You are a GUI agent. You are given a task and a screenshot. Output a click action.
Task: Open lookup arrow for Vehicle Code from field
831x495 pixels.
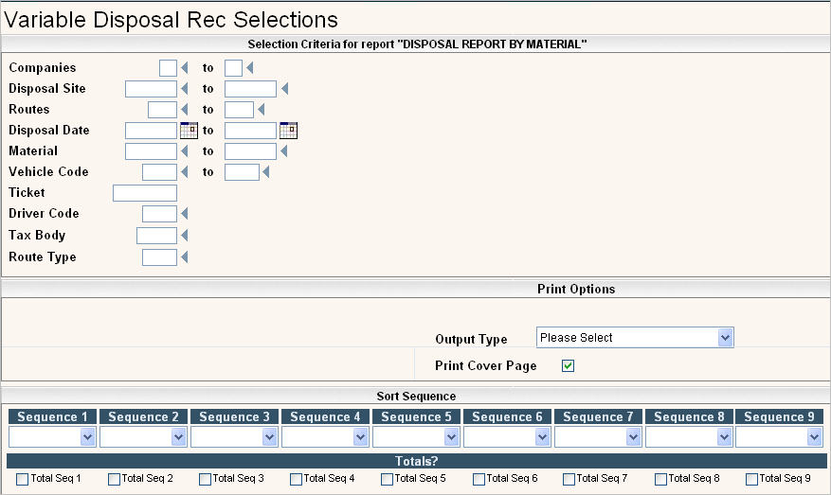click(185, 172)
